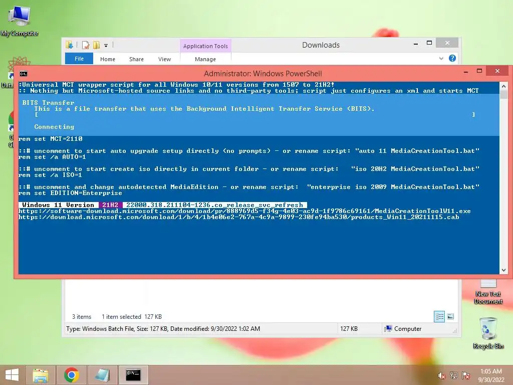This screenshot has width=513, height=385.
Task: Open the notepad-style app on taskbar
Action: [102, 375]
